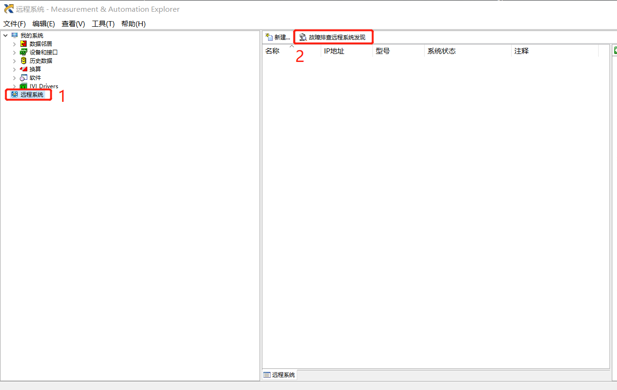
Task: Click the icon on the 远程系统 bottom tab
Action: pyautogui.click(x=267, y=375)
